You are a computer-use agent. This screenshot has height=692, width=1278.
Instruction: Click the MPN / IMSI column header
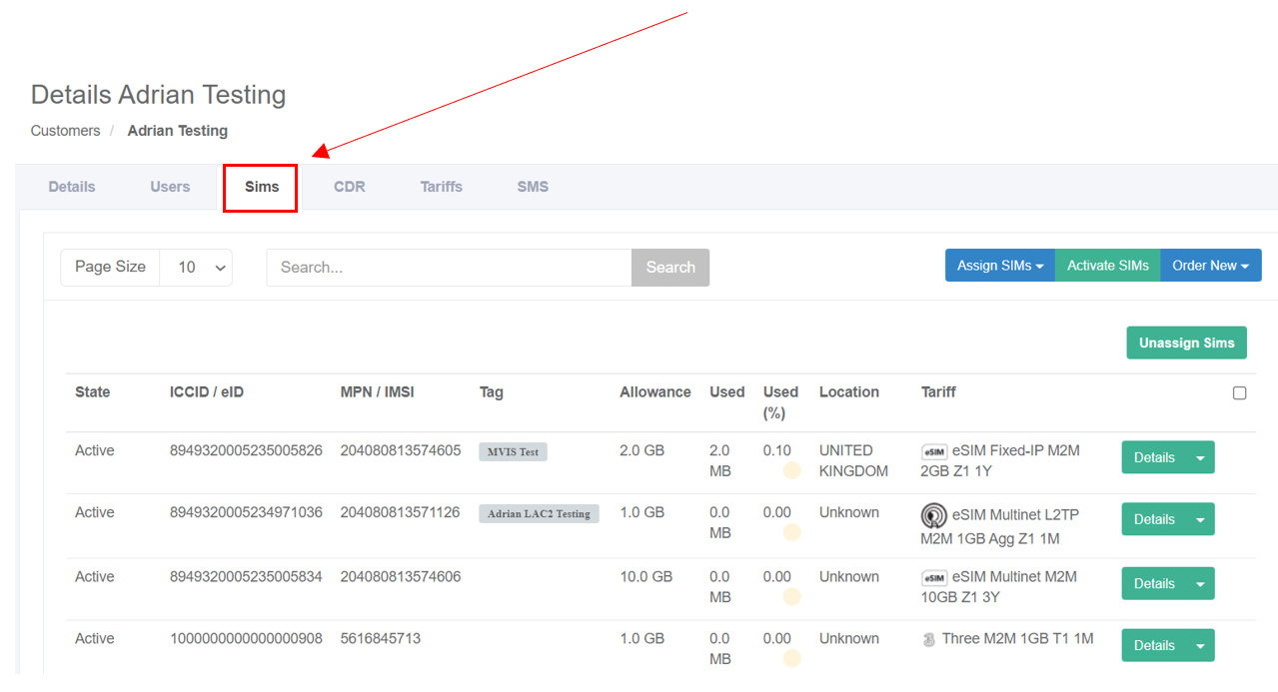pyautogui.click(x=378, y=392)
